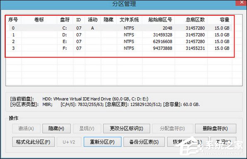The height and width of the screenshot is (159, 247).
Task: Click the ID column header
Action: [x=79, y=20]
